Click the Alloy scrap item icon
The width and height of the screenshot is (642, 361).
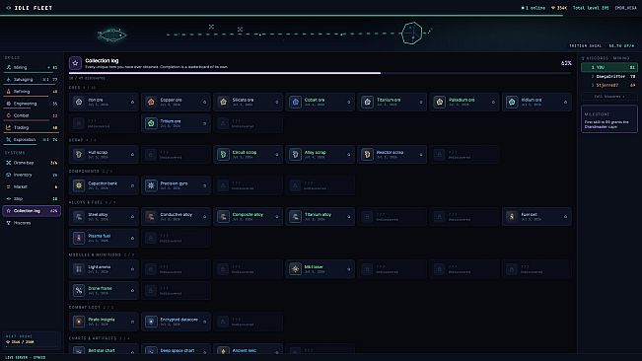(295, 154)
